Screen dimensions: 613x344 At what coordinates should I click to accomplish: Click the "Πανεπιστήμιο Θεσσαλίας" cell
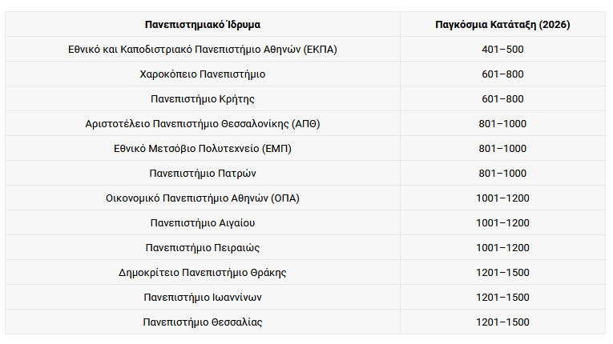(x=203, y=322)
